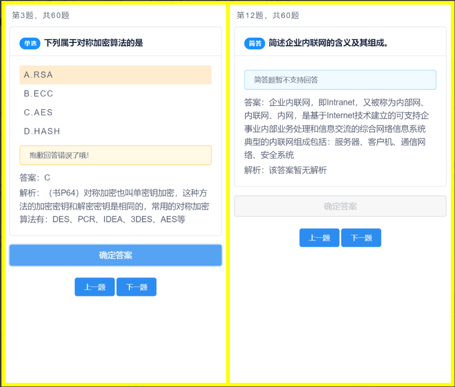Image resolution: width=455 pixels, height=387 pixels.
Task: Click the greyed-out 确定答案 button
Action: click(x=340, y=206)
